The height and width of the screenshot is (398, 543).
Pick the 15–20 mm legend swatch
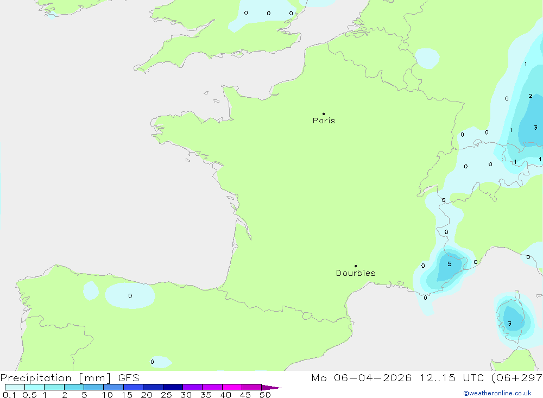133,387
